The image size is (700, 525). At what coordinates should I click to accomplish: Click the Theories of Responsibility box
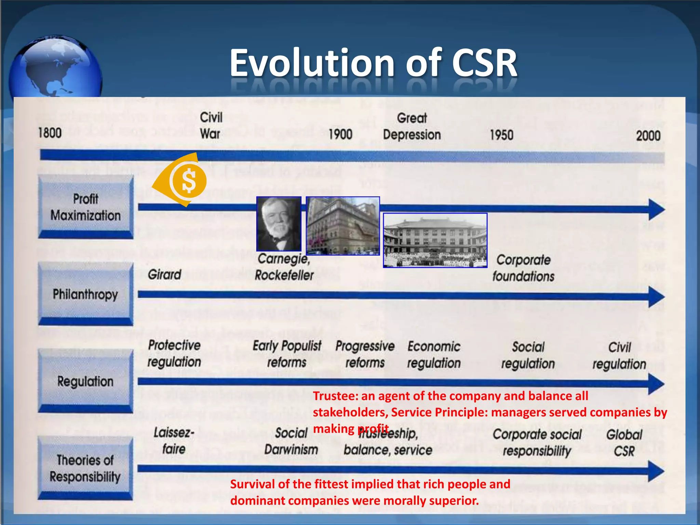pyautogui.click(x=85, y=468)
